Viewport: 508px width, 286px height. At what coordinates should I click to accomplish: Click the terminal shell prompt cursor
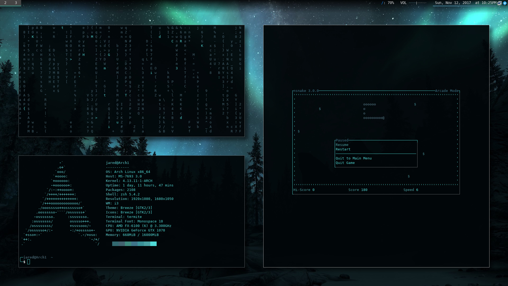[x=29, y=262]
